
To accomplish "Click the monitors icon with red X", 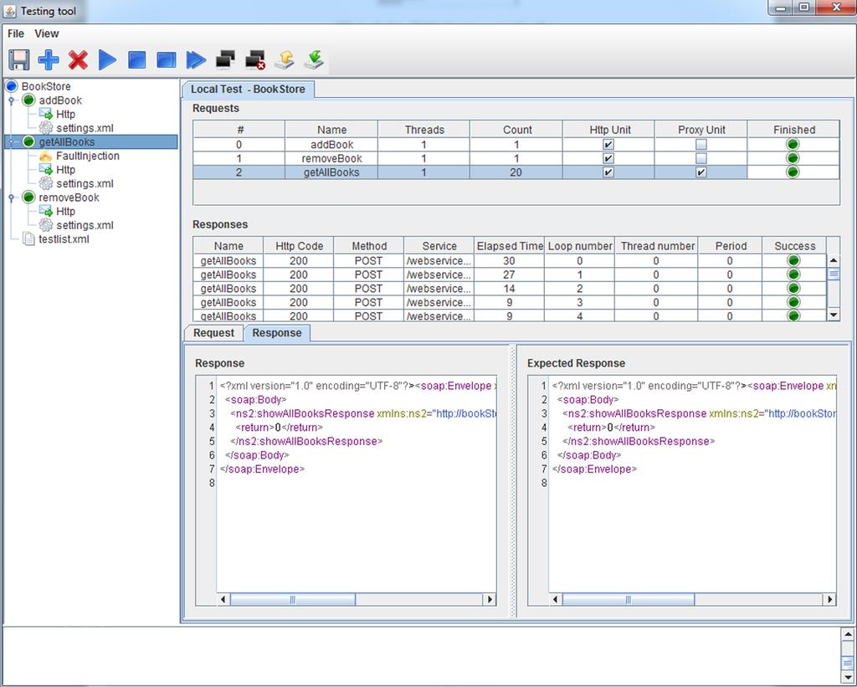I will coord(255,59).
